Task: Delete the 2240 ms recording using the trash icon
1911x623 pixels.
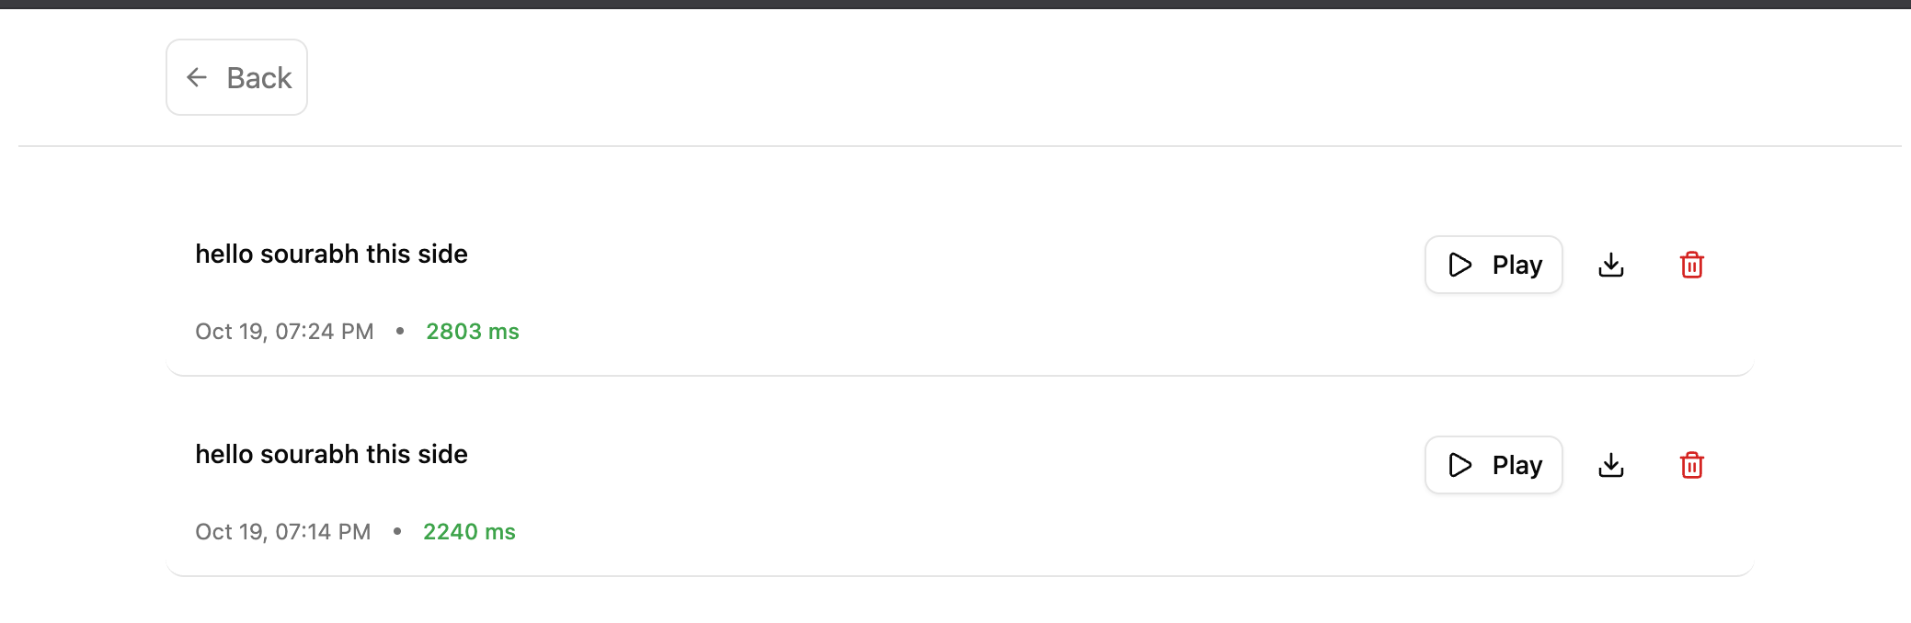Action: tap(1692, 465)
